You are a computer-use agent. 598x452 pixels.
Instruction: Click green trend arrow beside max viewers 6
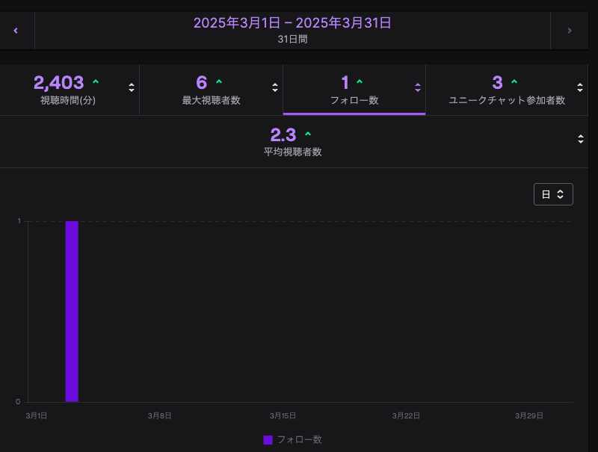[x=219, y=82]
